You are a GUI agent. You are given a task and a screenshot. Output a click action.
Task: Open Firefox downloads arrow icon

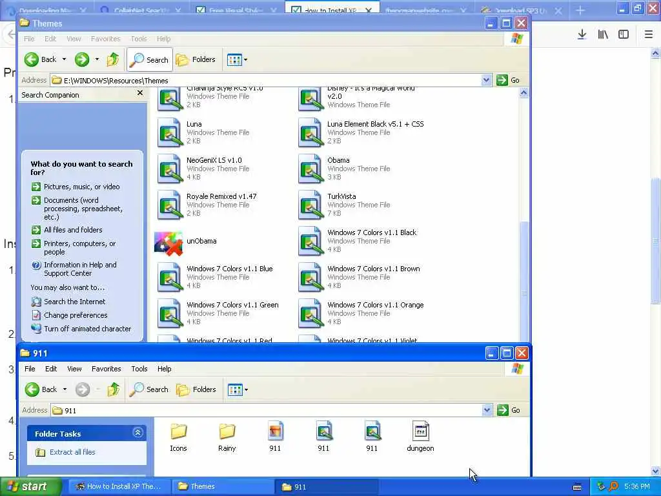click(582, 35)
